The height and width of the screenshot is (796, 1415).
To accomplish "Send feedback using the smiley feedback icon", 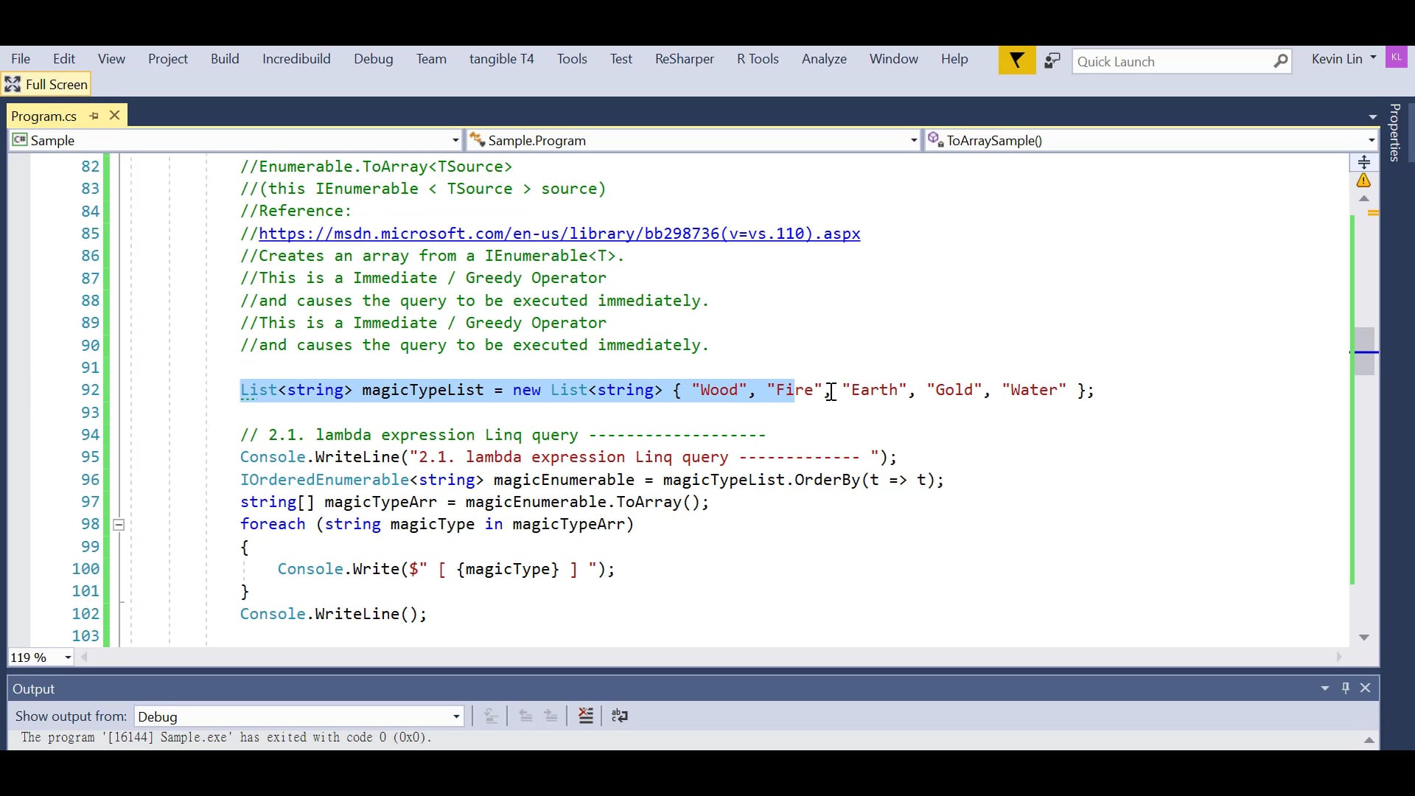I will click(x=1052, y=60).
